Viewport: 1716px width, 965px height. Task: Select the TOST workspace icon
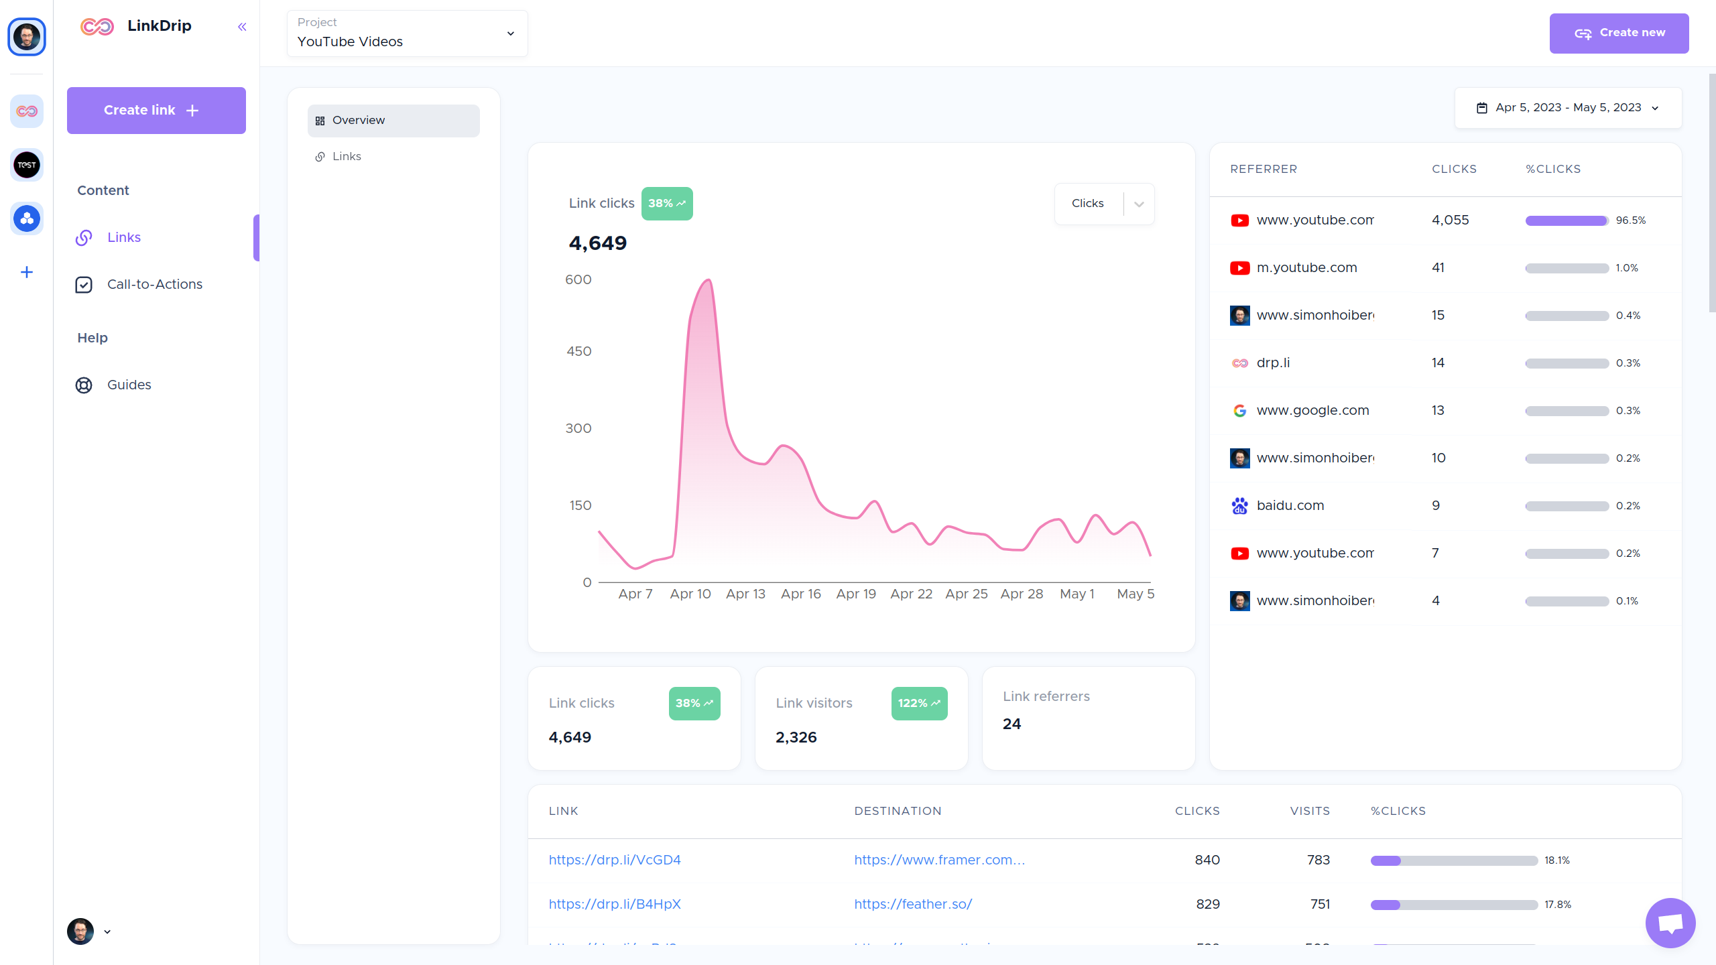click(27, 165)
